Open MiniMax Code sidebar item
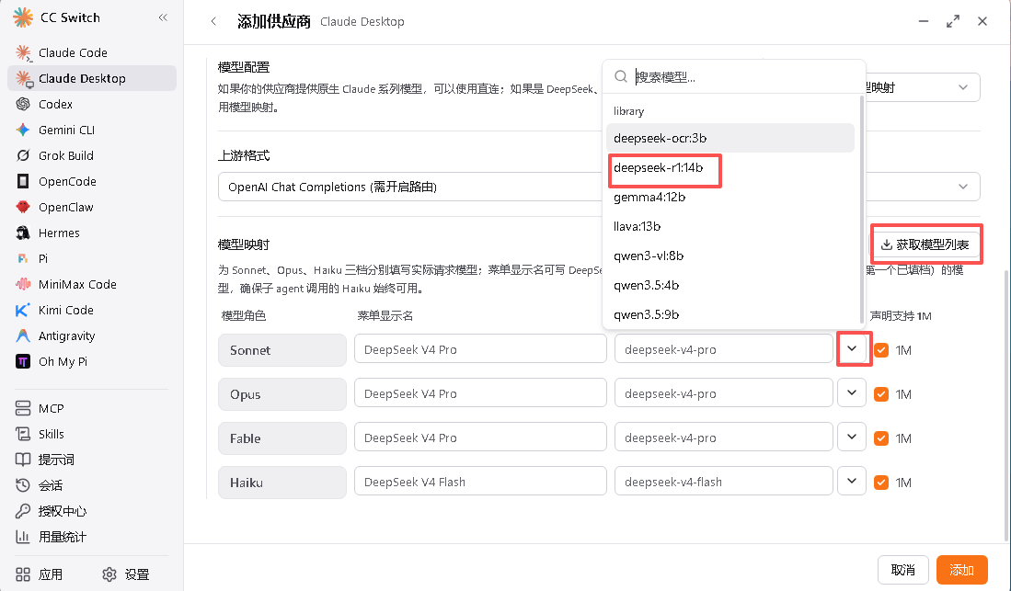The image size is (1011, 591). point(92,285)
